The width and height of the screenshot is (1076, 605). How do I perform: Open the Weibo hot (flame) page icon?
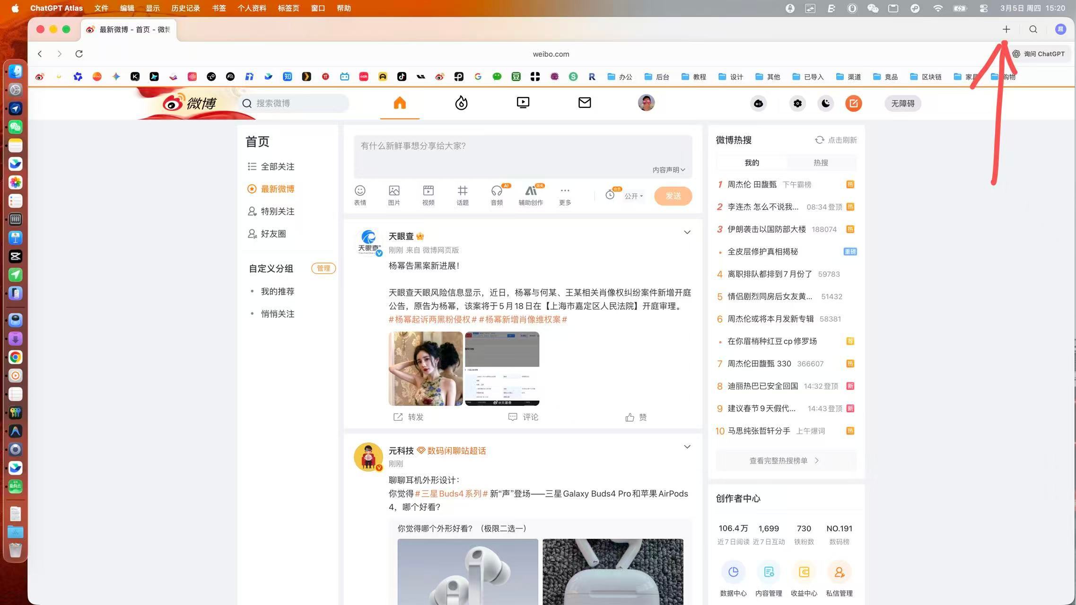(x=461, y=103)
